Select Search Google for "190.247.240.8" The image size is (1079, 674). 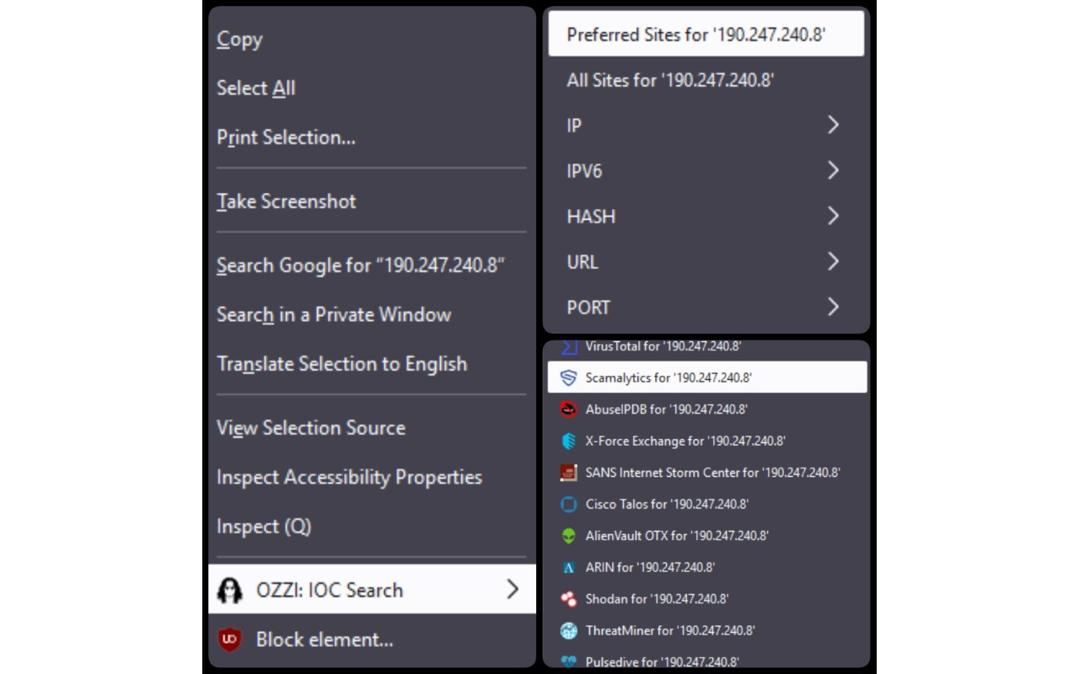pyautogui.click(x=361, y=265)
